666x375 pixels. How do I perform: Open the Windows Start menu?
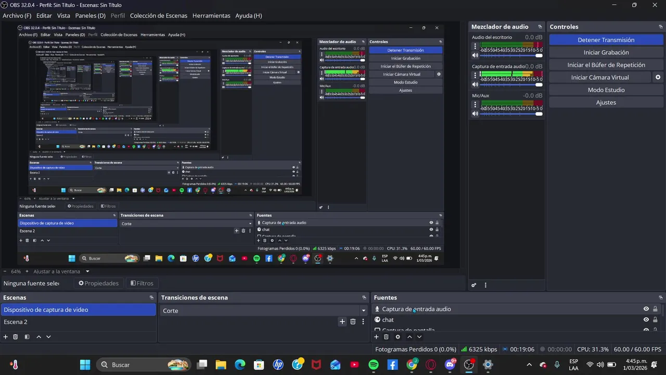pyautogui.click(x=85, y=365)
